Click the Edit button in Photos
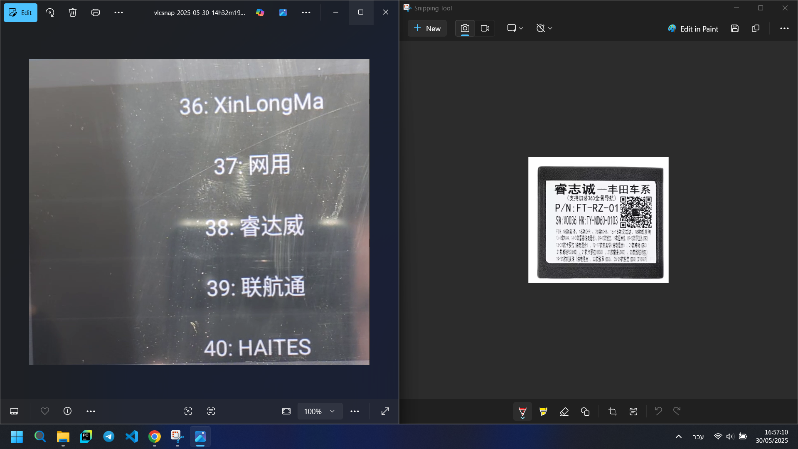 pyautogui.click(x=20, y=12)
